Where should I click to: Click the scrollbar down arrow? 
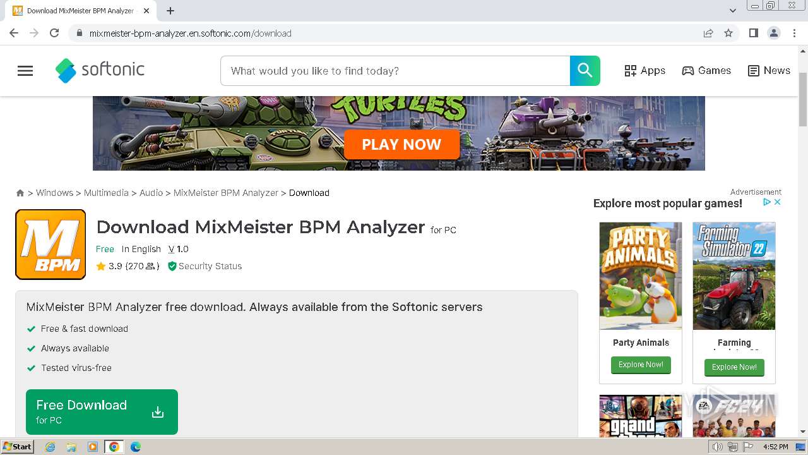(803, 432)
